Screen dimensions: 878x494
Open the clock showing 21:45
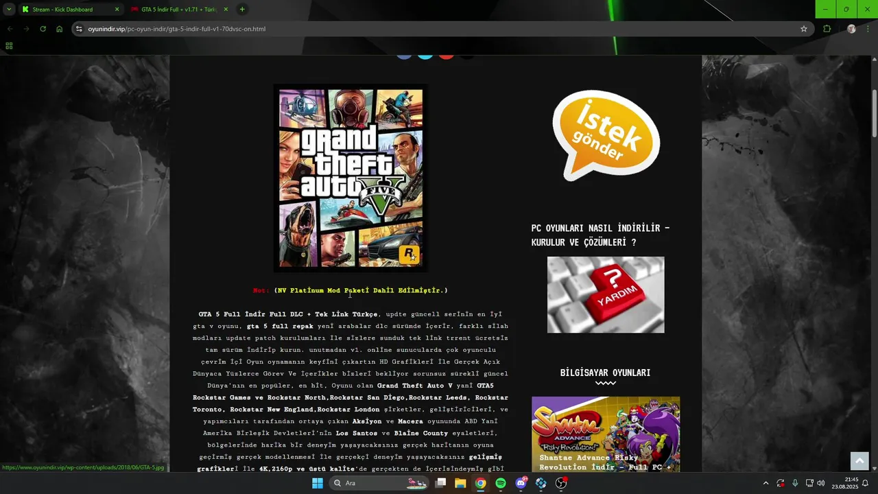[845, 483]
